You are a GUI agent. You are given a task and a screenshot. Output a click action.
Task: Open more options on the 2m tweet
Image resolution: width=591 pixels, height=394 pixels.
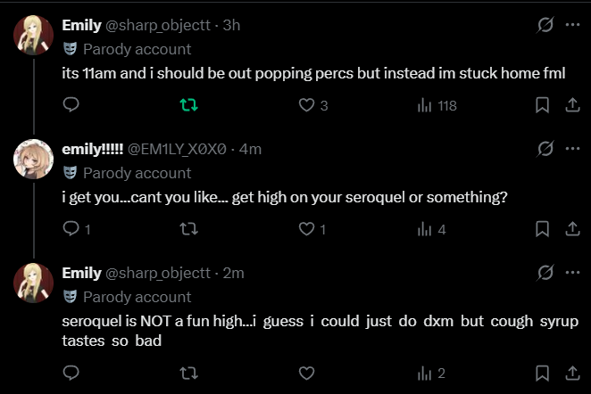click(572, 273)
